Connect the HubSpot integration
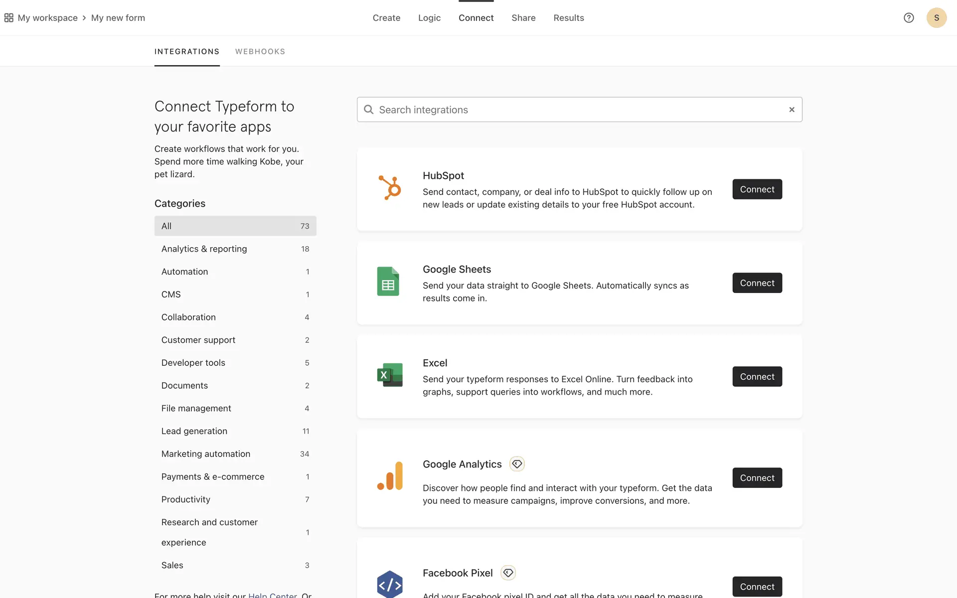This screenshot has height=598, width=957. tap(757, 189)
